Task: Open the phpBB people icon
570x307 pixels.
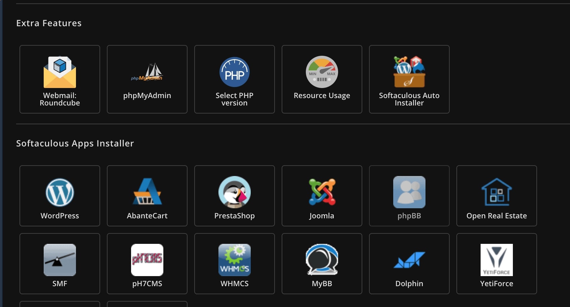Action: 409,192
